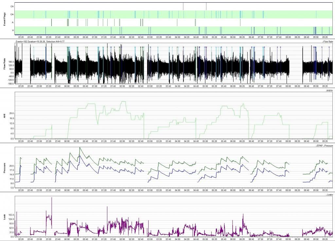Toggle the EPAP legend entry
335x241 pixels.
point(319,145)
